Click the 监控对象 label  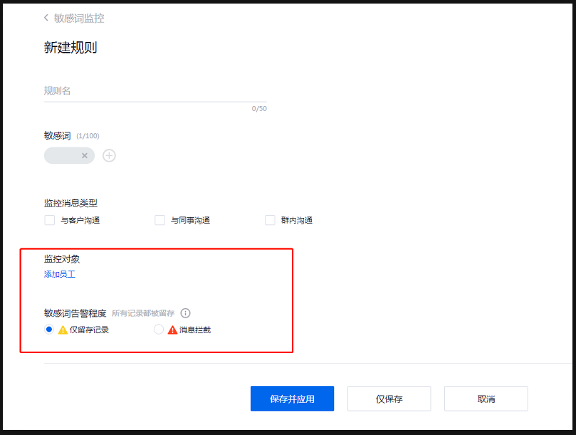(x=62, y=259)
